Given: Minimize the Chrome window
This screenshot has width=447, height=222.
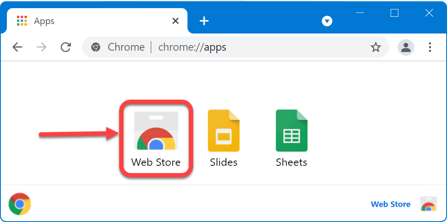Looking at the screenshot, I should click(360, 13).
